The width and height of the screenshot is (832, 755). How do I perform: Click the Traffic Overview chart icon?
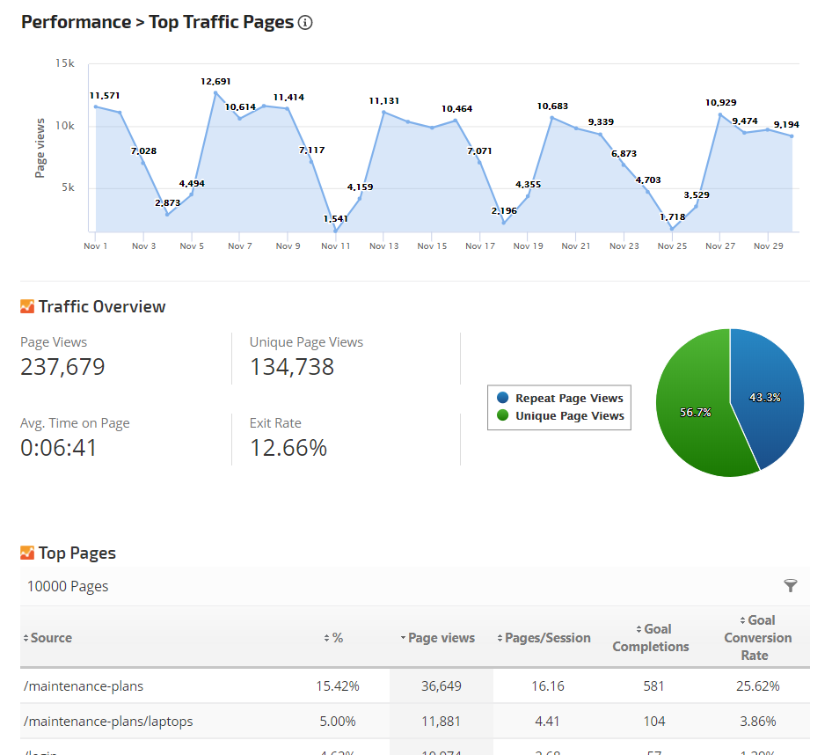(x=27, y=306)
